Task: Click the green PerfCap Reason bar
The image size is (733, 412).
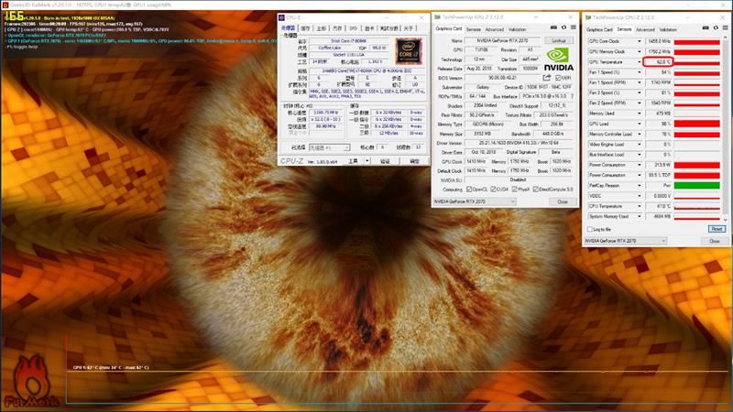Action: (696, 186)
